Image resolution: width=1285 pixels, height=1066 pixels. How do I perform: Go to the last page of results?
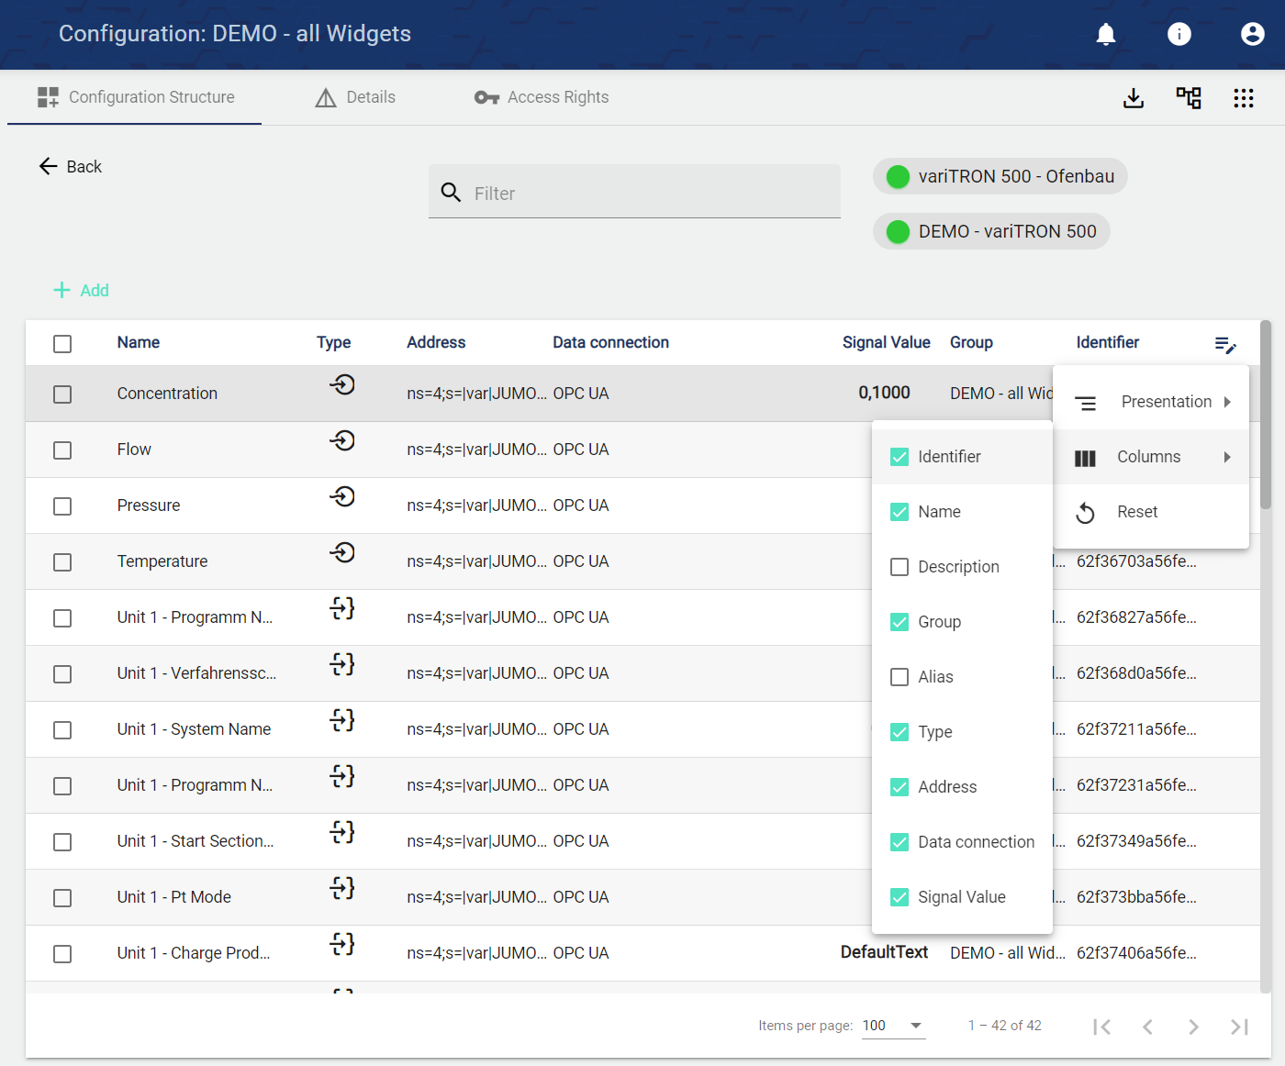point(1239,1027)
